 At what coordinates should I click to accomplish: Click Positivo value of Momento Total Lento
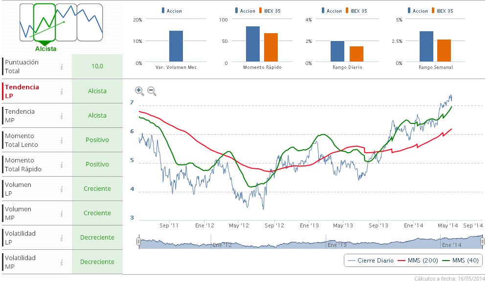tap(97, 140)
